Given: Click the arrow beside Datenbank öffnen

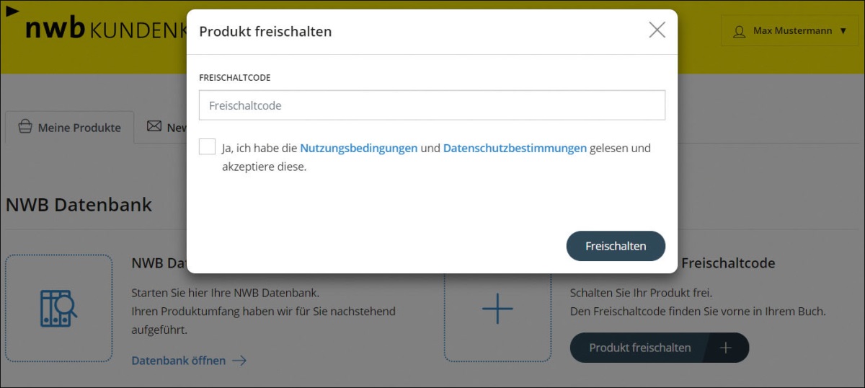Looking at the screenshot, I should coord(239,360).
